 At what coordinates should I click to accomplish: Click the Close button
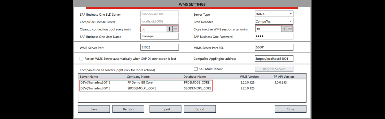(x=291, y=109)
